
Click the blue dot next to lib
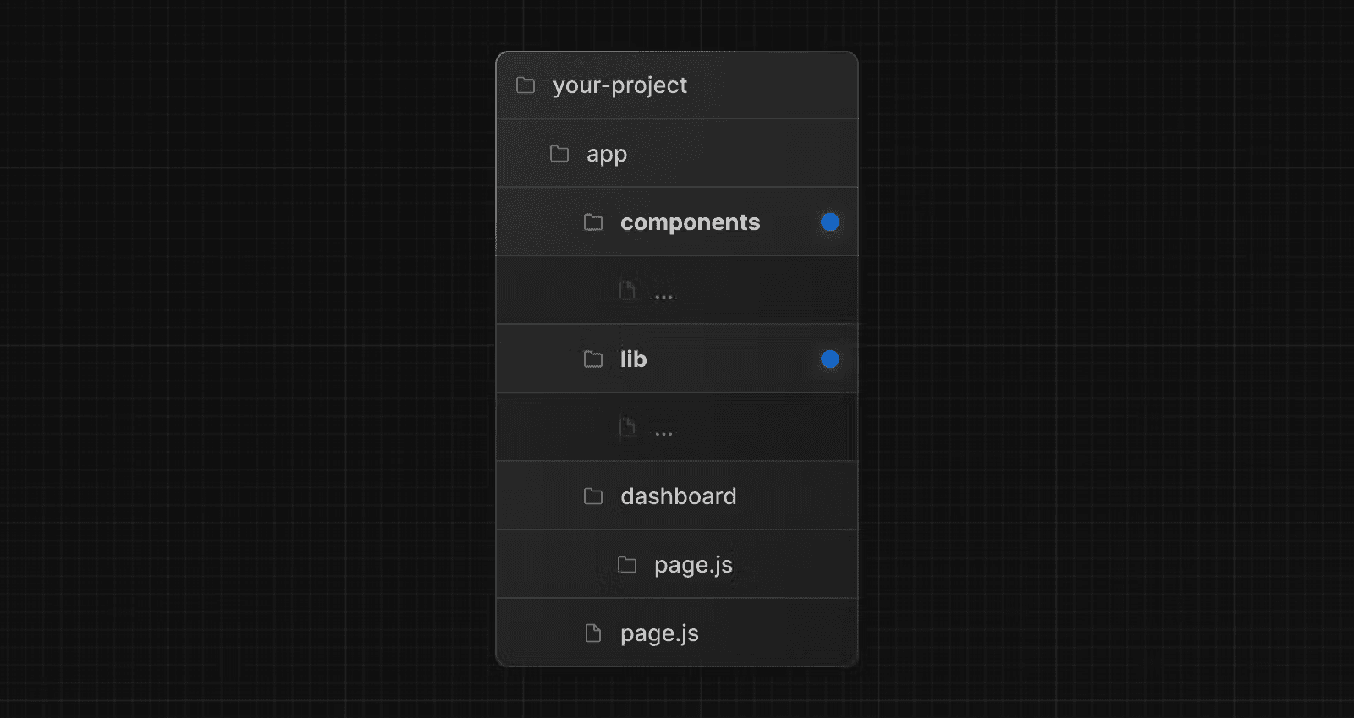(x=830, y=359)
